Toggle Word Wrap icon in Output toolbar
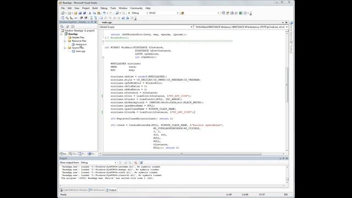 141,163
